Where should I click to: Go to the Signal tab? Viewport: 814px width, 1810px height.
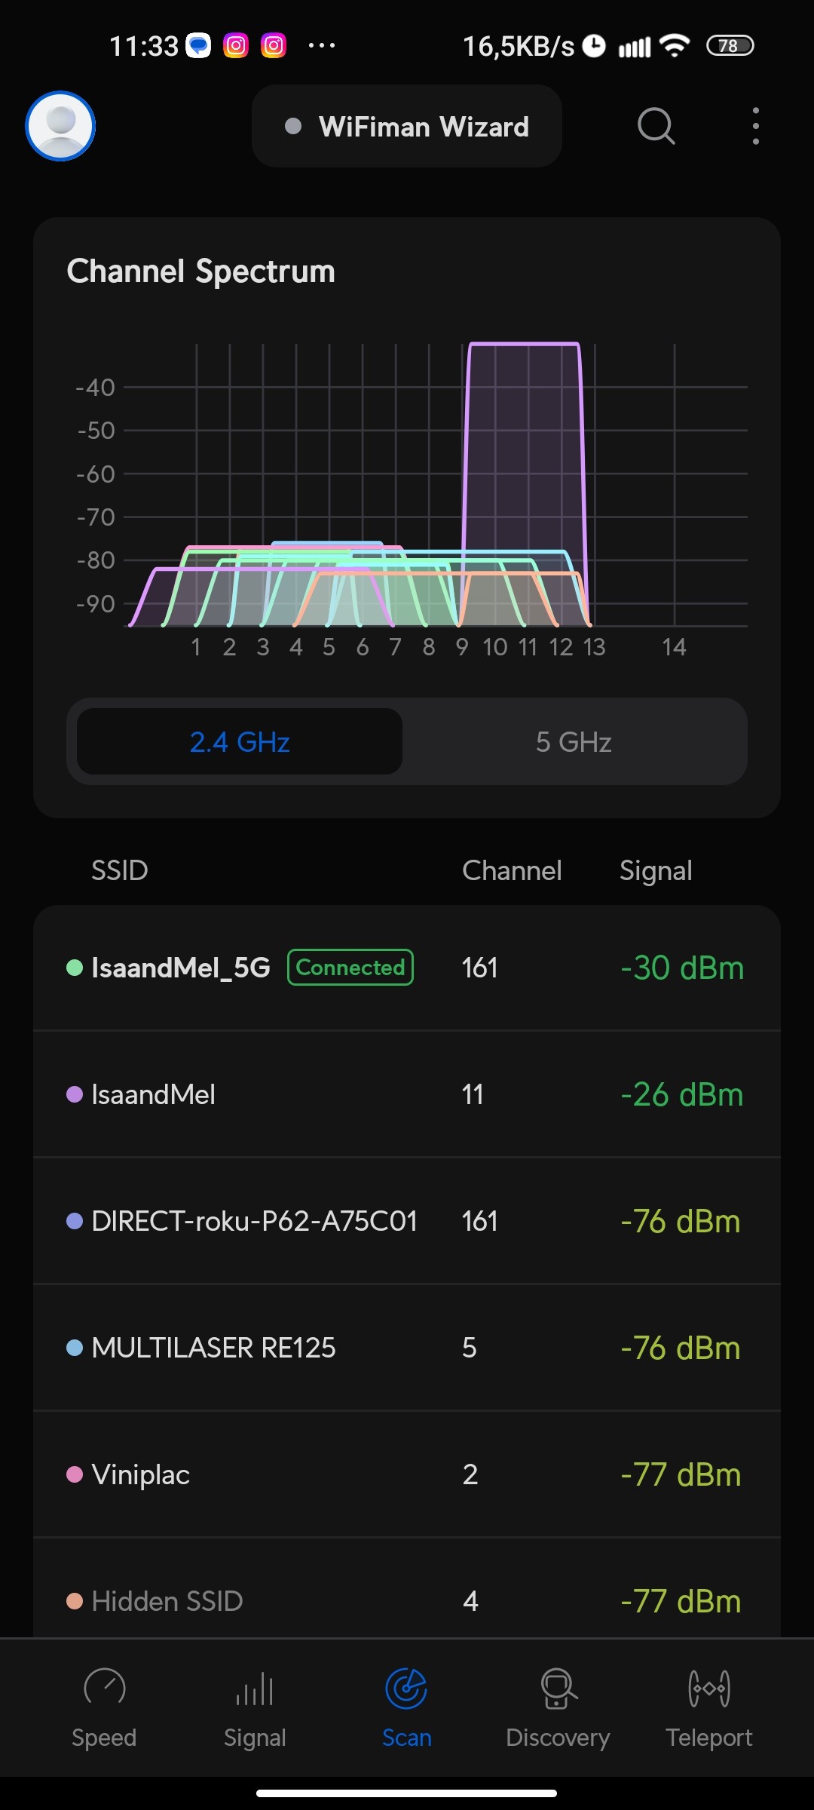pos(255,1707)
